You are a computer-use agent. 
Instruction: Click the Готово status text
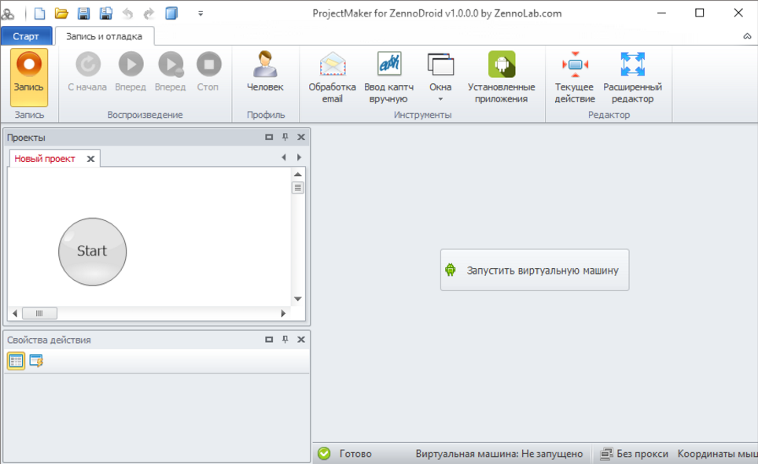point(355,454)
